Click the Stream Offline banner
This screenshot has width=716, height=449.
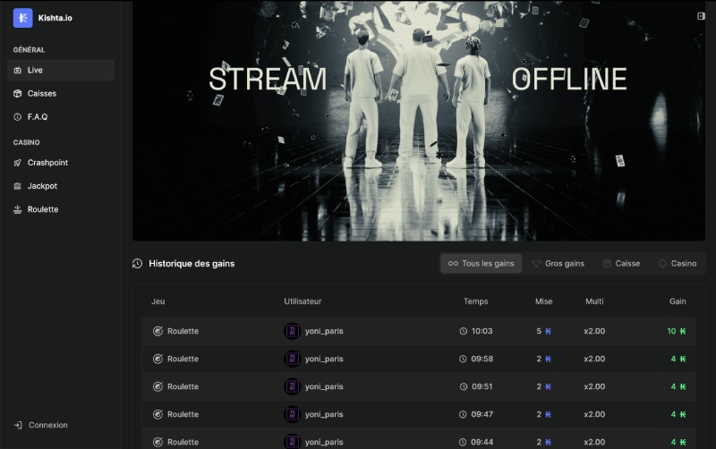(418, 121)
